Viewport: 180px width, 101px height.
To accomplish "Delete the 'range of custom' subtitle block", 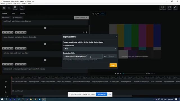I will 86,33.
